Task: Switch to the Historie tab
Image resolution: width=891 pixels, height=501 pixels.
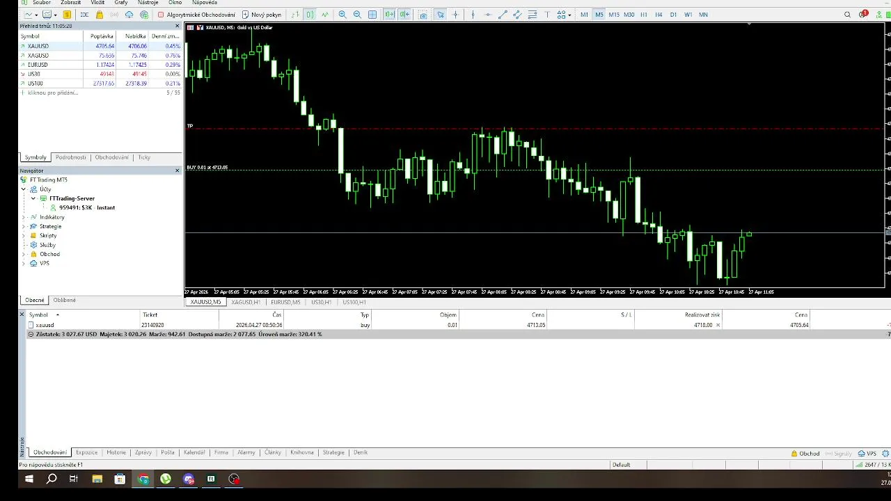Action: click(116, 452)
